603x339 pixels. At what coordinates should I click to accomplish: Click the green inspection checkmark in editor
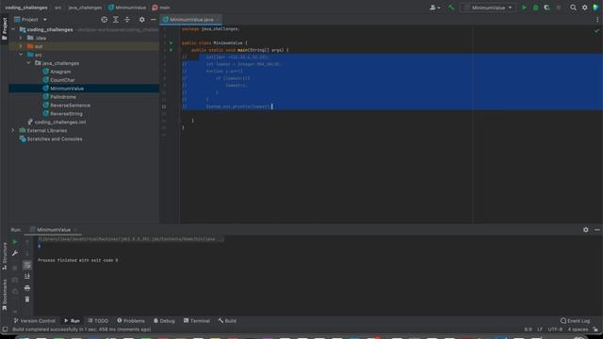click(x=596, y=30)
